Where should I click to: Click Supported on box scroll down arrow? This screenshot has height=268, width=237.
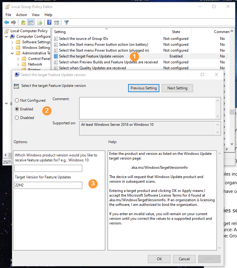tap(218, 132)
